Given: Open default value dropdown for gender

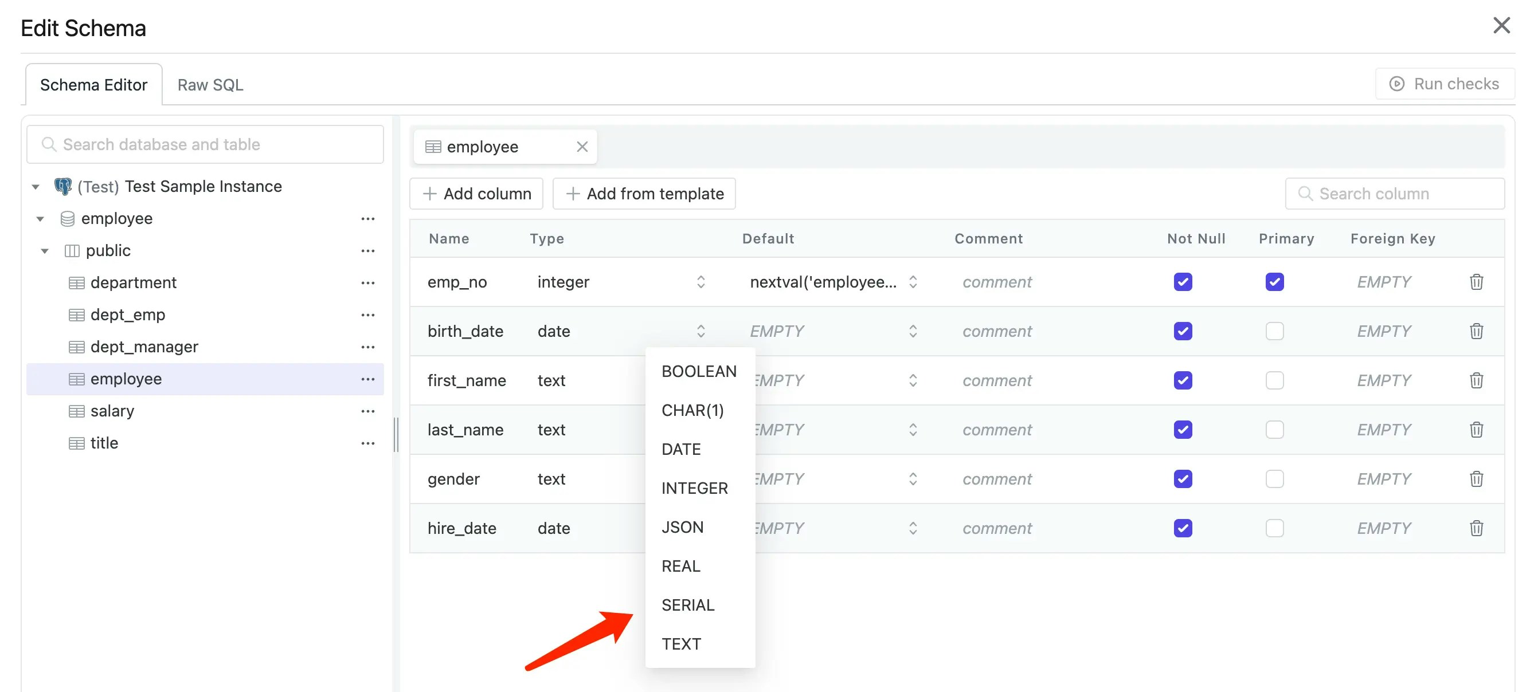Looking at the screenshot, I should [x=912, y=479].
